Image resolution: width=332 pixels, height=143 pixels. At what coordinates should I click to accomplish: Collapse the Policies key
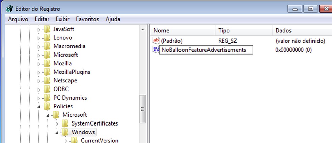39,107
